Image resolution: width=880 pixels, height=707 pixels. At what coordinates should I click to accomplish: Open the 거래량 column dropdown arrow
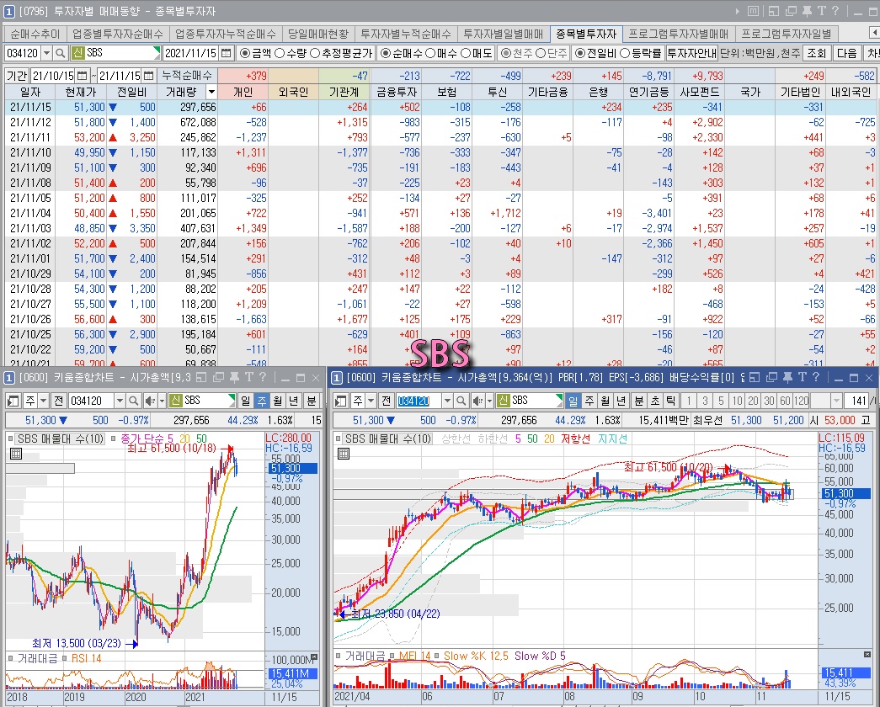click(x=211, y=92)
